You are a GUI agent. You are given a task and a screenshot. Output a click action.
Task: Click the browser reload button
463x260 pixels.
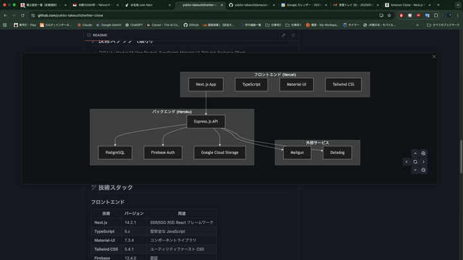point(23,15)
